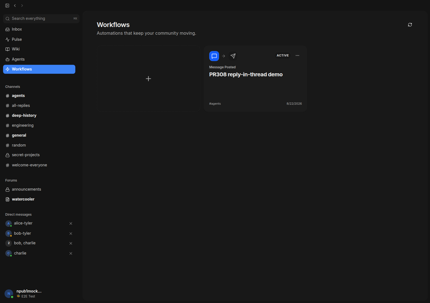This screenshot has height=303, width=430.
Task: Go back with the left chevron
Action: click(x=15, y=6)
